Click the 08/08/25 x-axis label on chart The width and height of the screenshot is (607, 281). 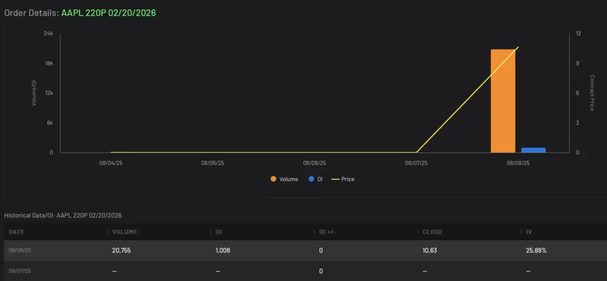click(518, 163)
